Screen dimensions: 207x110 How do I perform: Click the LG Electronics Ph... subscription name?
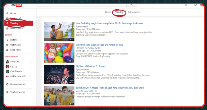click(x=19, y=76)
